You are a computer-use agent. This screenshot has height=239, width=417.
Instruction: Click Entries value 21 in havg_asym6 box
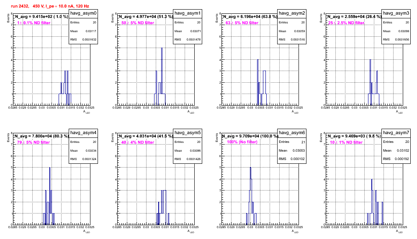(303, 142)
